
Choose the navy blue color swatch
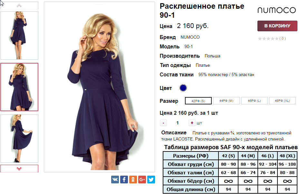click(183, 88)
